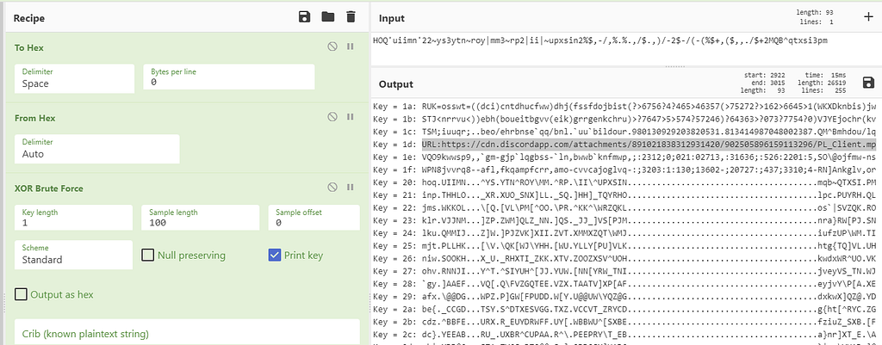Save the recipe using disk icon
This screenshot has width=882, height=345.
click(304, 17)
